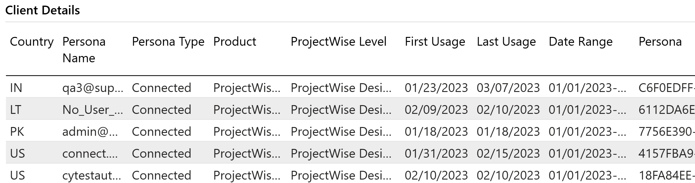Sort by Last Usage column header

coord(506,42)
